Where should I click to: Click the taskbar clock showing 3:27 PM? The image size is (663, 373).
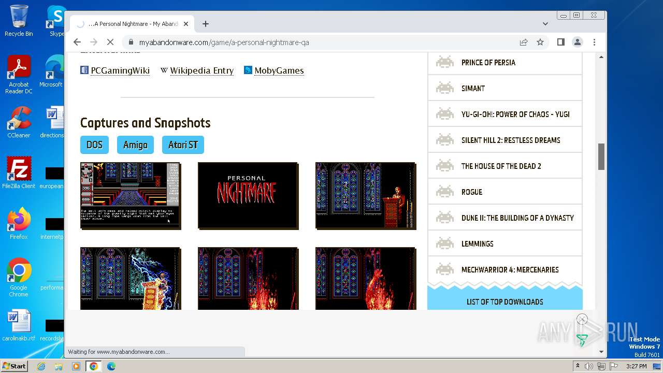(x=637, y=366)
